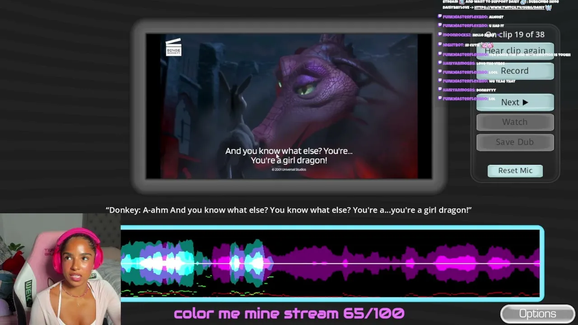This screenshot has width=578, height=325.
Task: Click the pink emote in Nightbot's message
Action: point(487,45)
